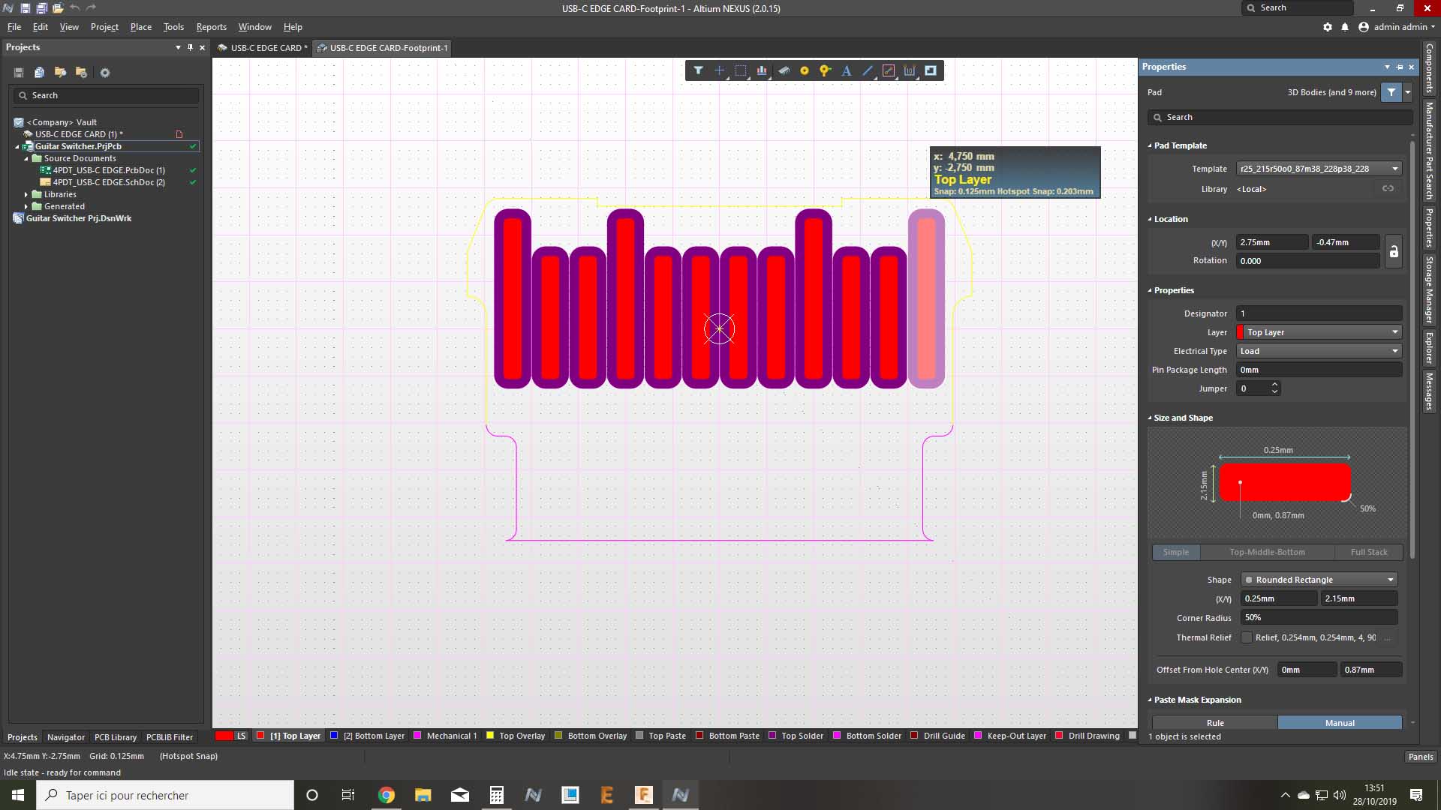Select the Place Via tool
This screenshot has height=810, width=1441.
(x=825, y=70)
